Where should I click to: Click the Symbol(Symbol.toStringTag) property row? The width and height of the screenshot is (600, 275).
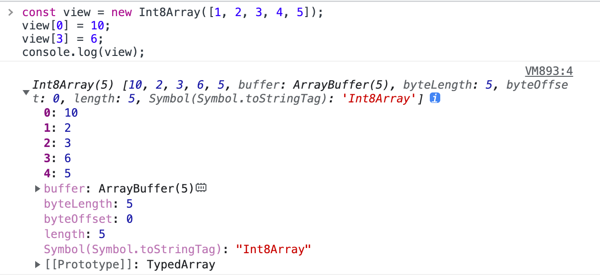178,249
